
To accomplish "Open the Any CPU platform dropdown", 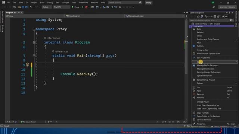I will click(62, 7).
